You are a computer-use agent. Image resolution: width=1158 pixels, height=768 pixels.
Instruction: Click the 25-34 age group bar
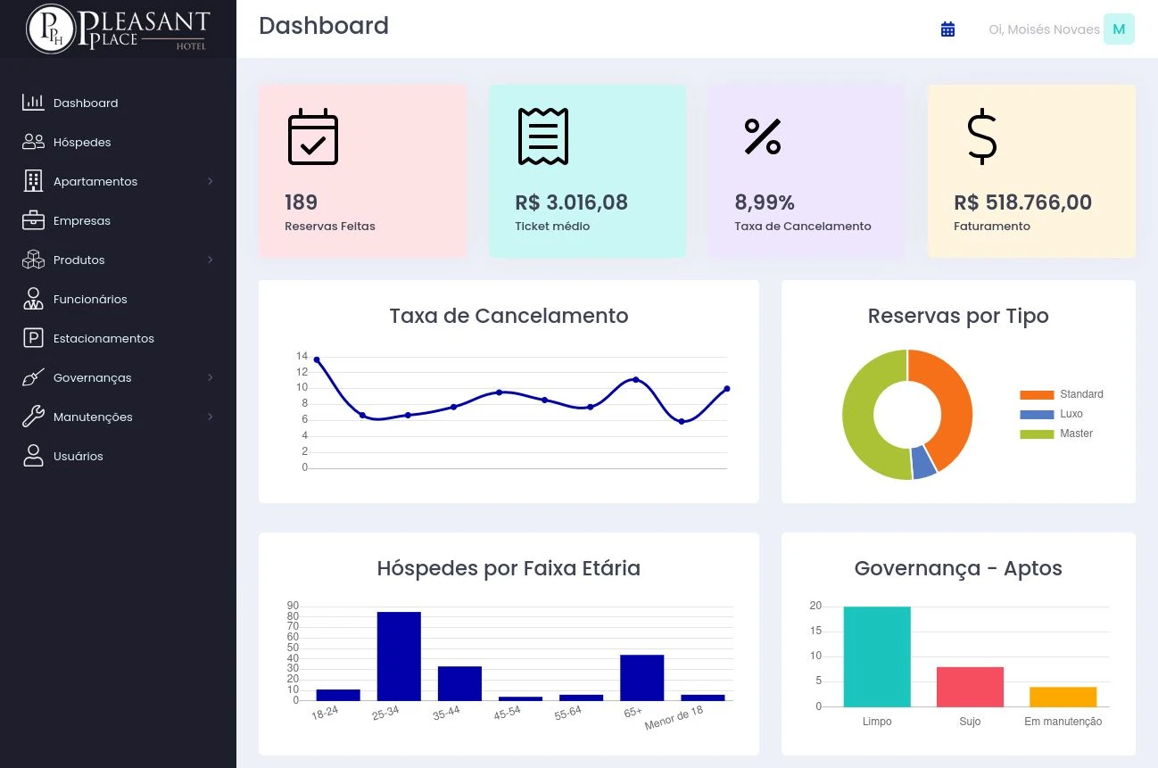tap(399, 656)
